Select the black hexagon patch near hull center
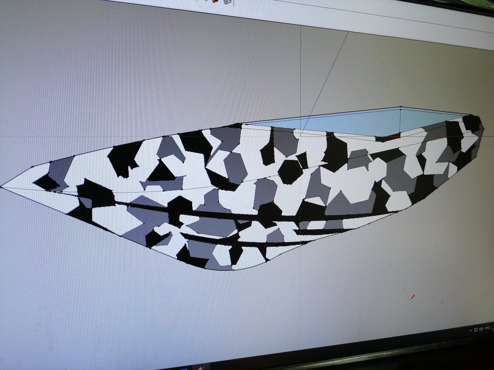494x370 pixels. coord(291,172)
